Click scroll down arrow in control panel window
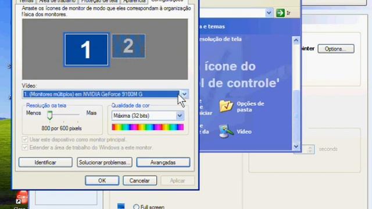This screenshot has width=372, height=209. (296, 146)
